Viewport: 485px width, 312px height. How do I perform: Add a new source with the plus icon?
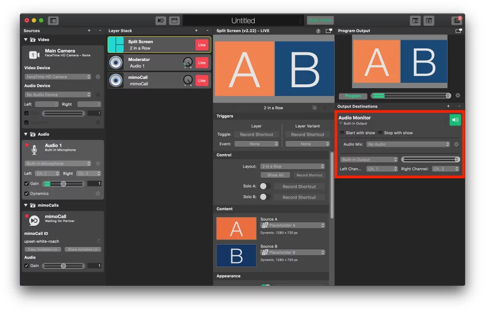point(89,31)
